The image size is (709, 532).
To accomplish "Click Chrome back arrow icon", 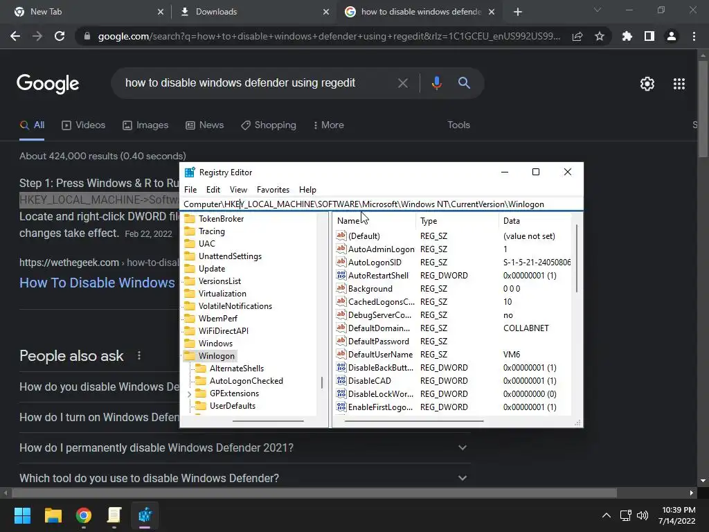I will pyautogui.click(x=15, y=36).
